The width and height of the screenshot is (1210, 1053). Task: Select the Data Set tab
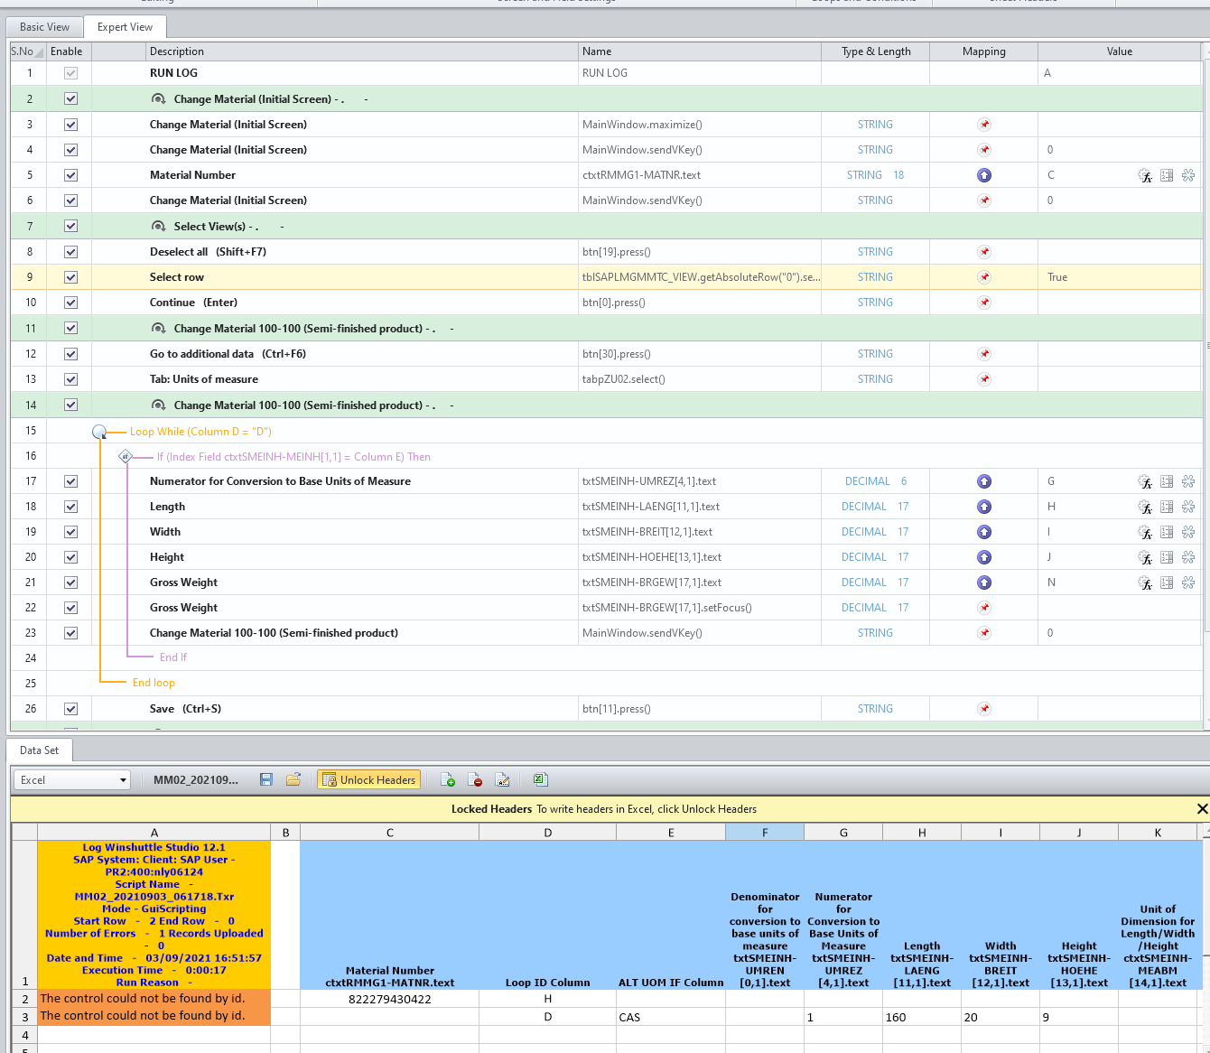click(x=40, y=750)
